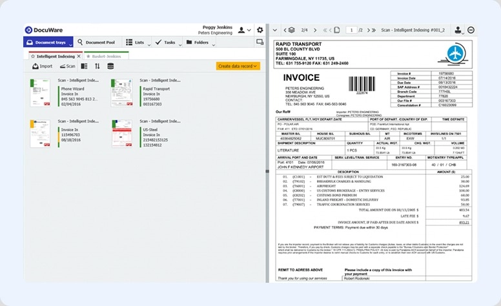This screenshot has width=501, height=306.
Task: Click the 'Rapid Transport' document text
Action: (x=156, y=89)
